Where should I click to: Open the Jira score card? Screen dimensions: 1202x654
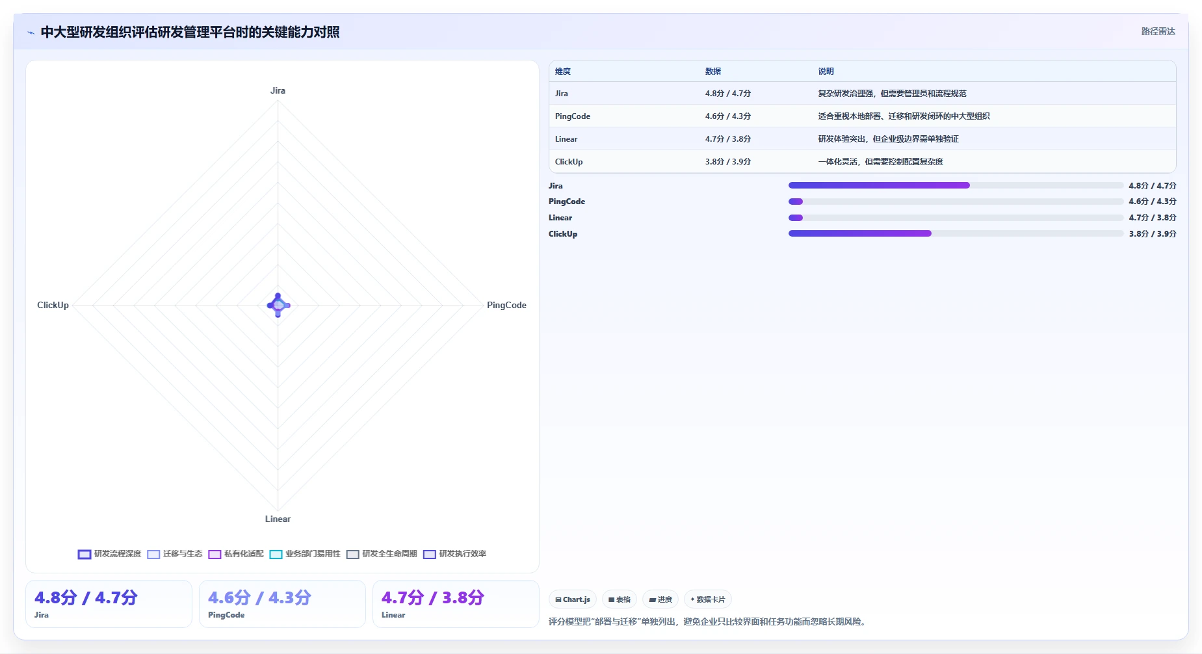109,604
